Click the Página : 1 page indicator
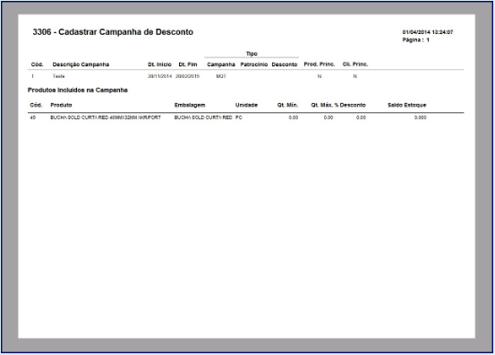The image size is (495, 355). point(415,39)
